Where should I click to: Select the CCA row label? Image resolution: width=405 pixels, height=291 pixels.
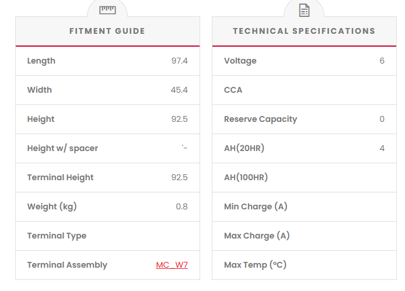tap(233, 90)
